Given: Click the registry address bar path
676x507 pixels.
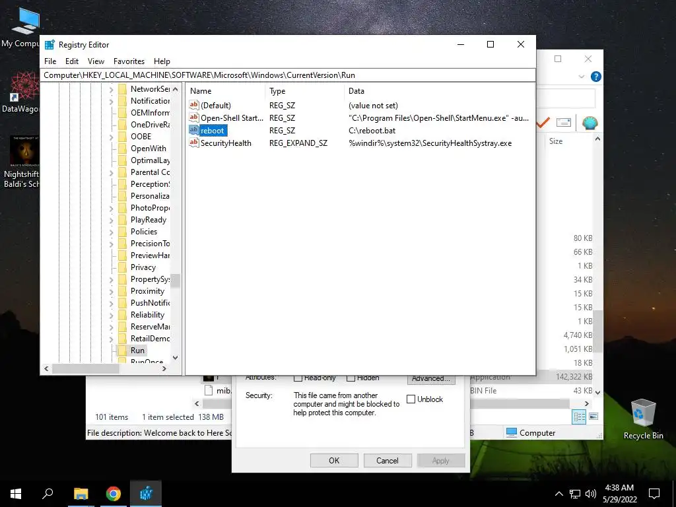Looking at the screenshot, I should 288,75.
